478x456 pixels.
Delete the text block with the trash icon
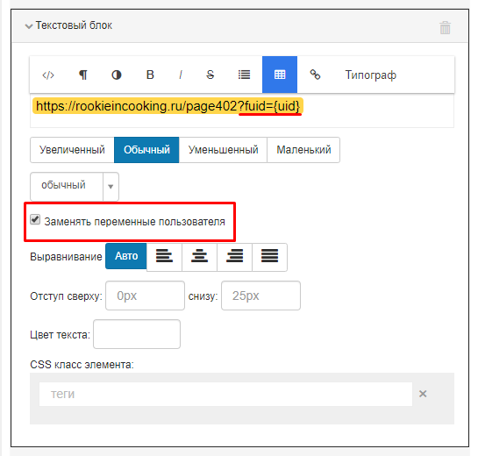[x=445, y=28]
